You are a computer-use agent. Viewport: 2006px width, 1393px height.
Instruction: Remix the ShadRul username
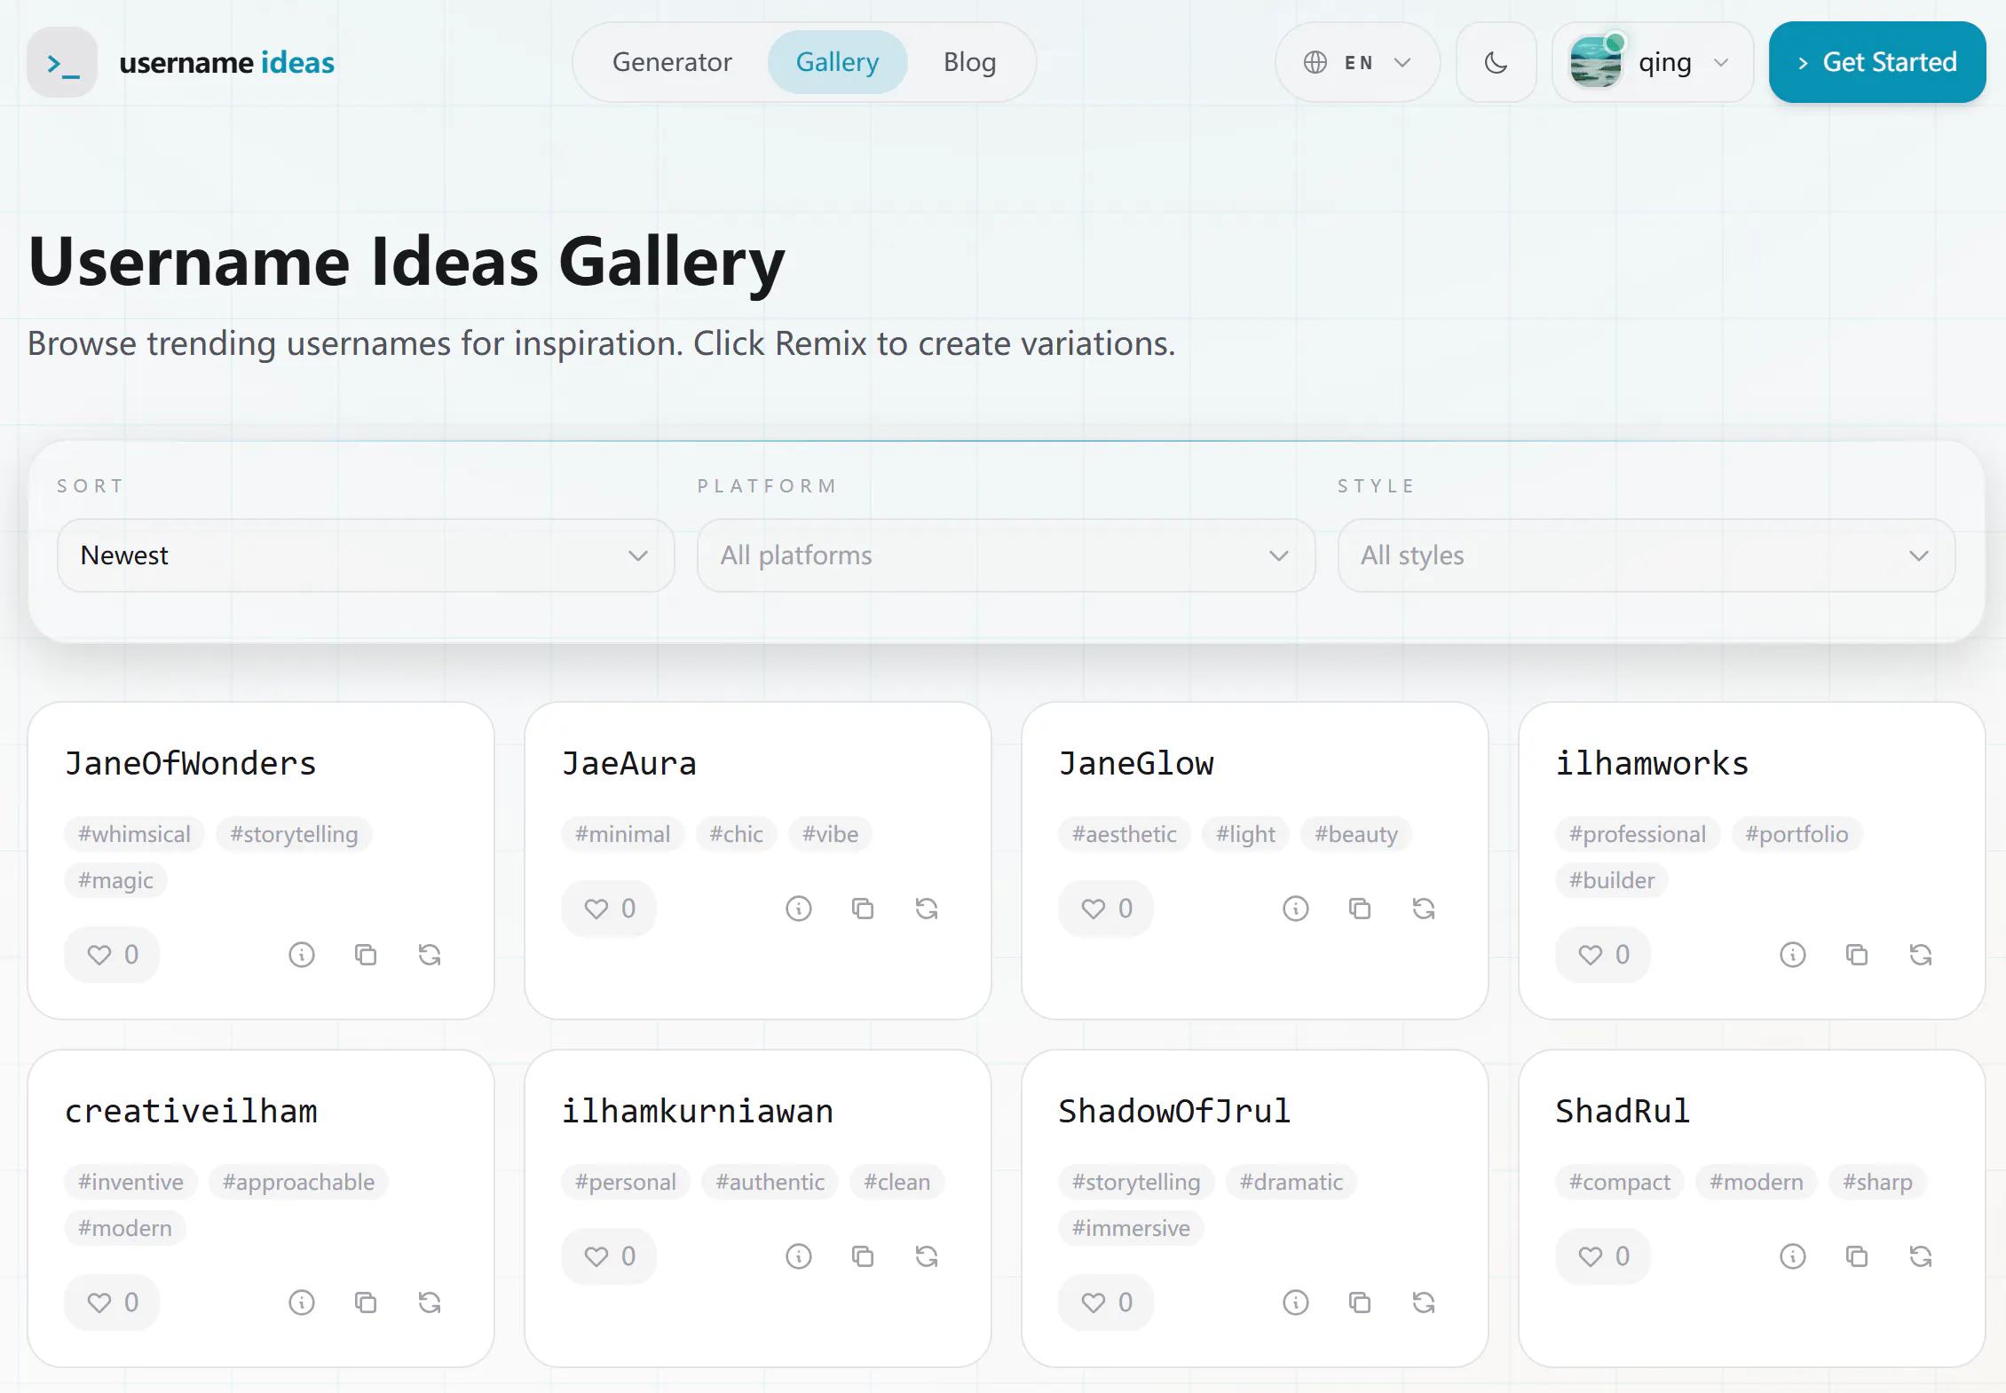pos(1921,1256)
